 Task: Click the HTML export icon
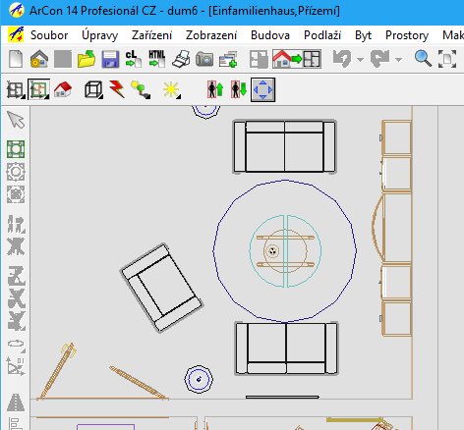(x=157, y=59)
